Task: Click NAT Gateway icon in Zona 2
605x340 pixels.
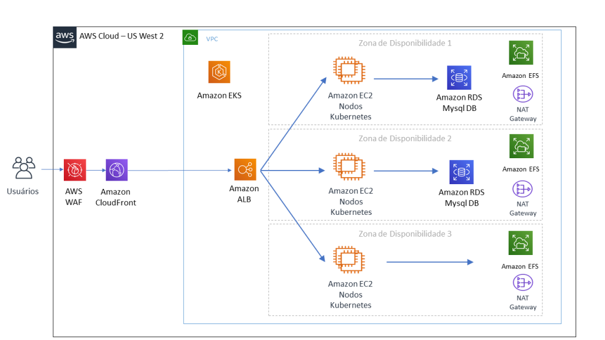Action: (x=522, y=189)
